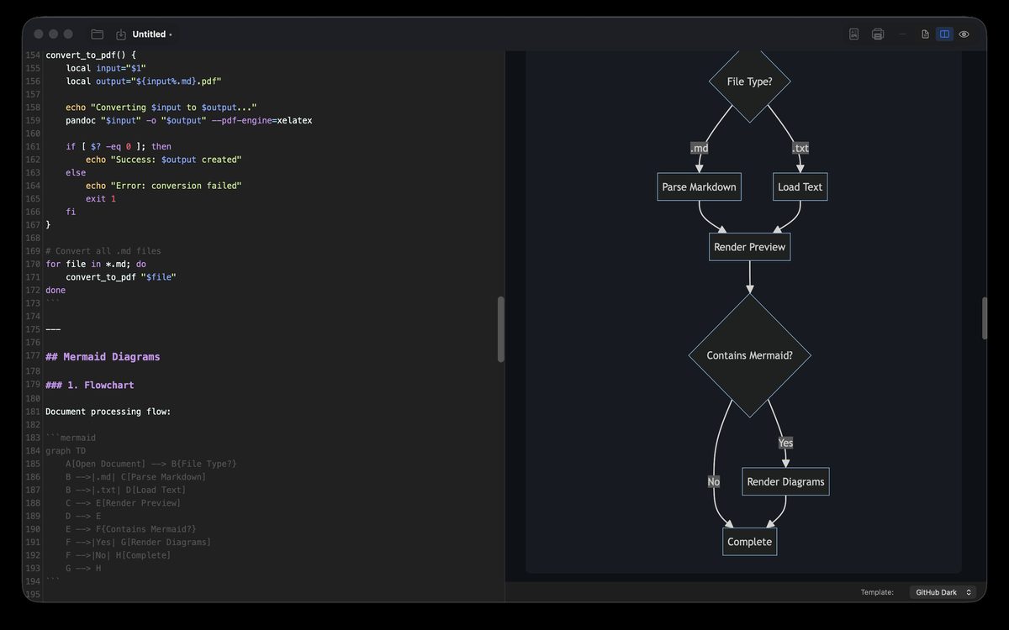Click the "G --> H" mermaid line
Viewport: 1009px width, 630px height.
pyautogui.click(x=83, y=569)
